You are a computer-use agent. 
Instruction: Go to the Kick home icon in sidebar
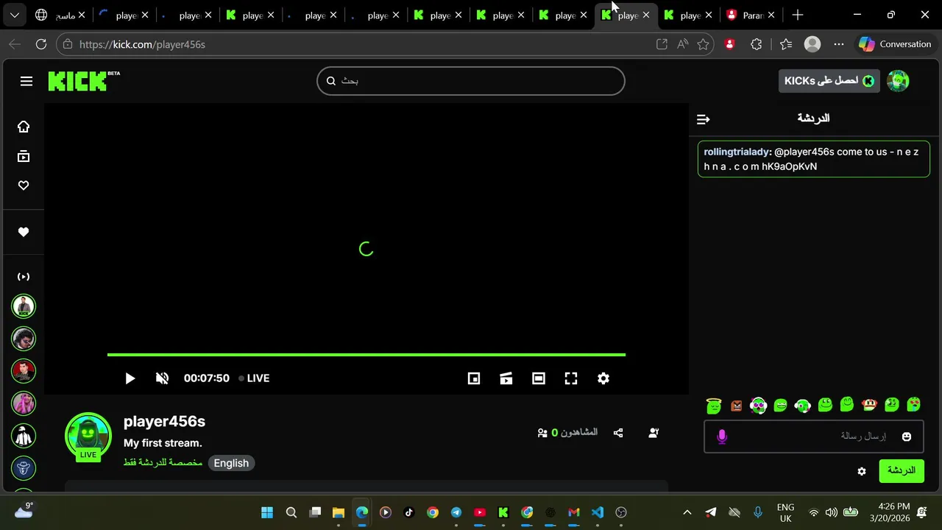click(x=24, y=127)
